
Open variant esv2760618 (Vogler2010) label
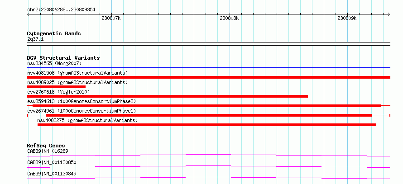pyautogui.click(x=58, y=92)
